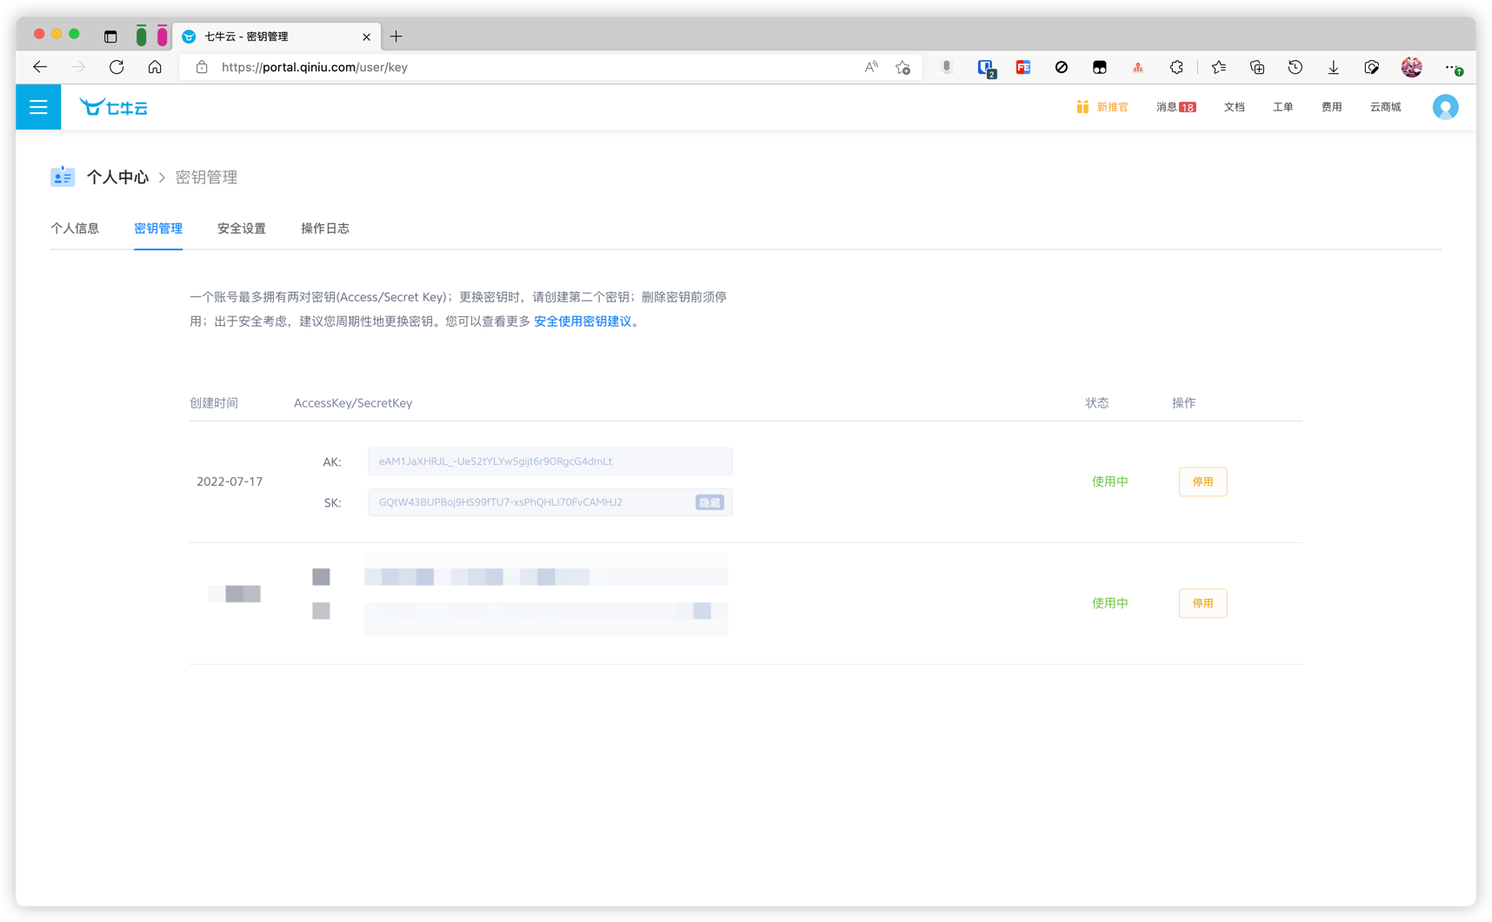Click the AK access key field
Image resolution: width=1492 pixels, height=922 pixels.
click(550, 461)
